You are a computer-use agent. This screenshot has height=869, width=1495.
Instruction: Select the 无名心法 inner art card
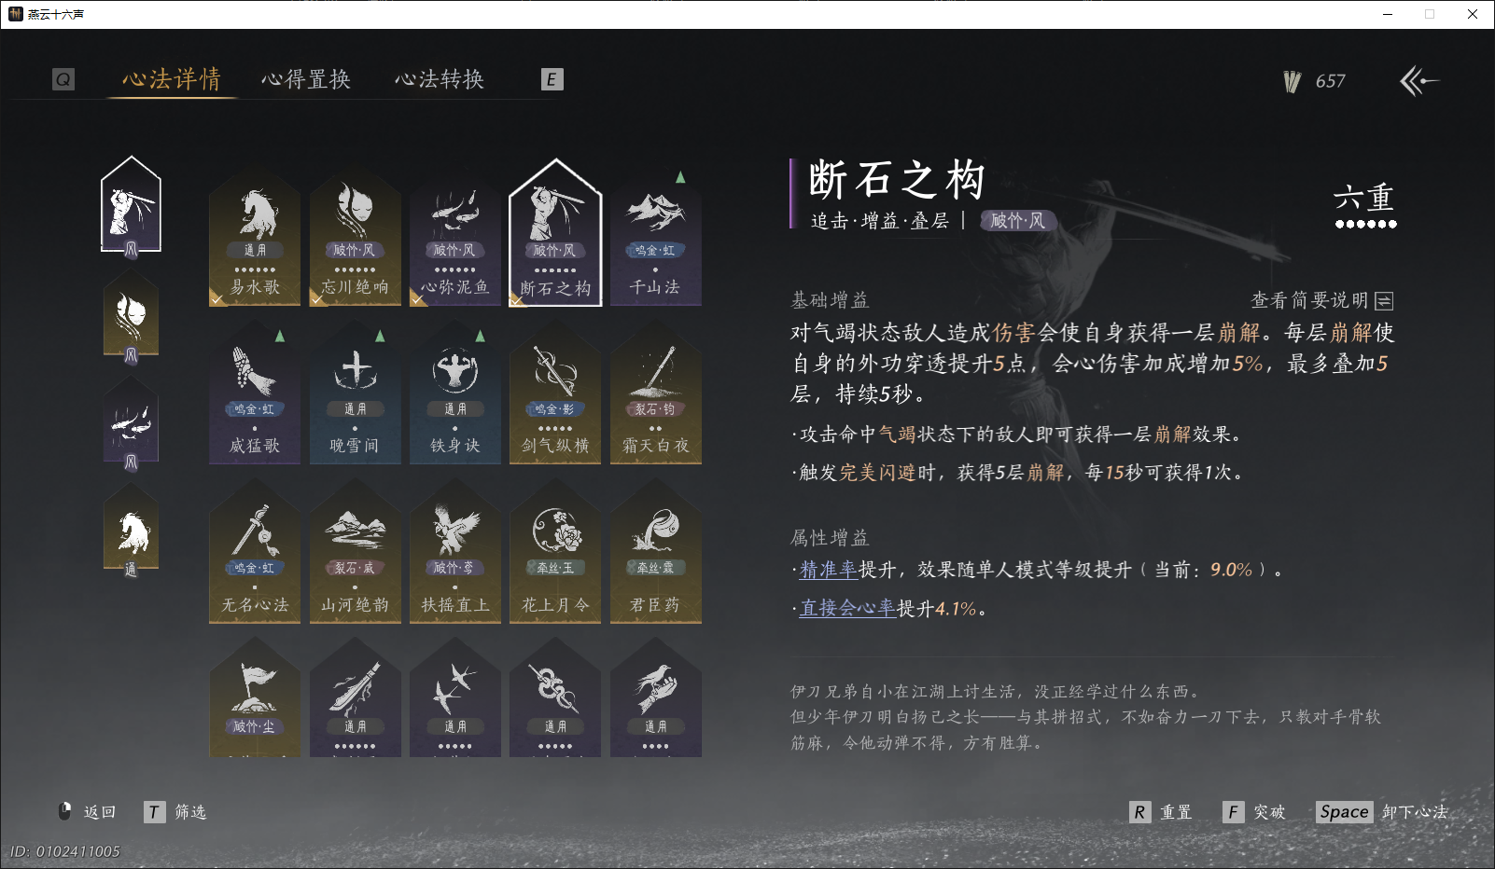(255, 552)
